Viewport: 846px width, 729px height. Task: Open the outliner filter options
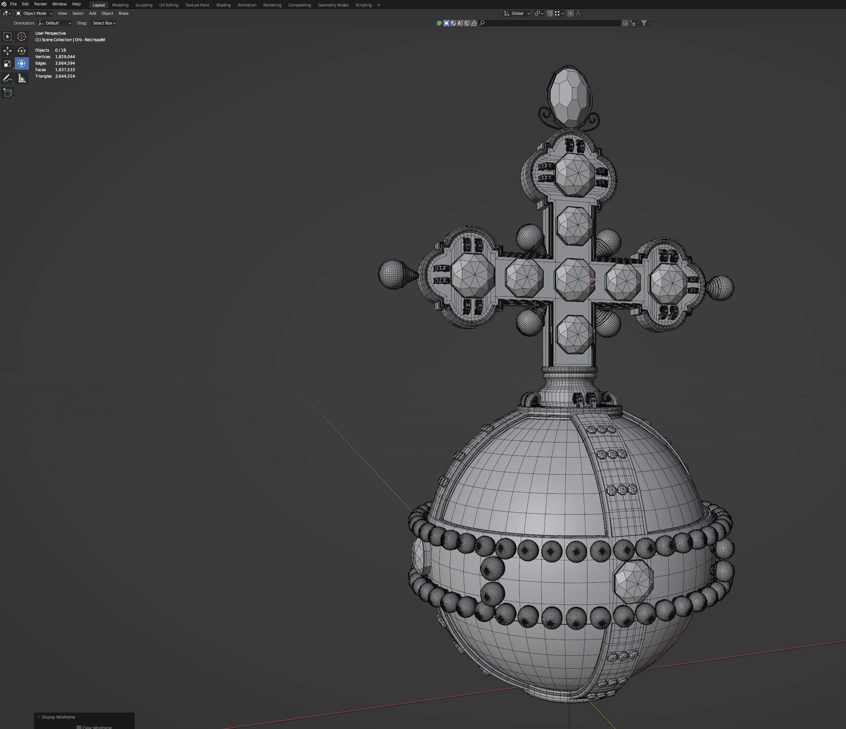[644, 23]
